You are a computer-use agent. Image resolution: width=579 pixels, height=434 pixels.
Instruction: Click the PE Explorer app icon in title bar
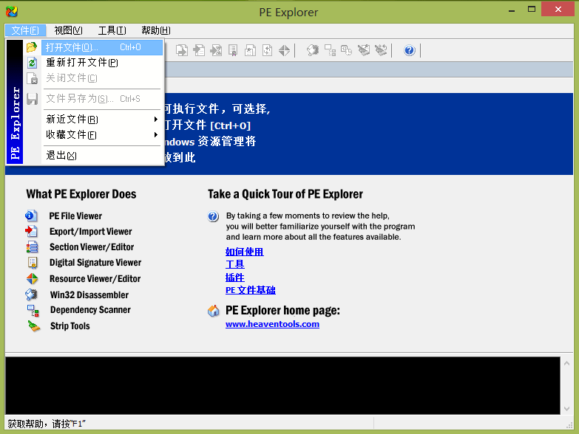(x=11, y=11)
